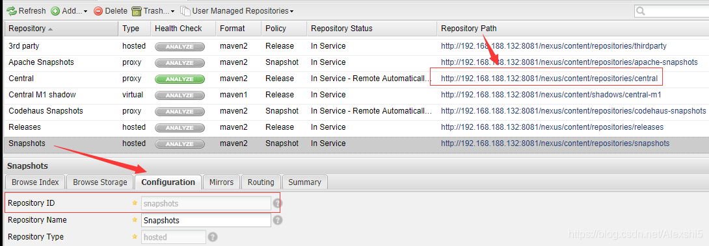Viewport: 709px width, 246px height.
Task: Analyze the Releases repository
Action: point(180,128)
